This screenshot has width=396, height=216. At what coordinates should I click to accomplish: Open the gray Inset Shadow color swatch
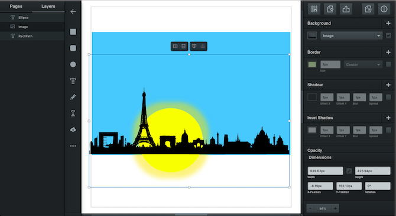coord(312,130)
